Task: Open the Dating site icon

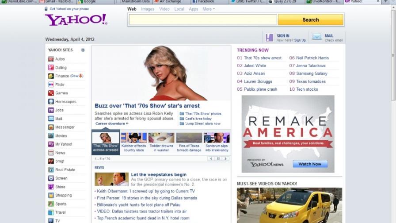Action: click(51, 68)
